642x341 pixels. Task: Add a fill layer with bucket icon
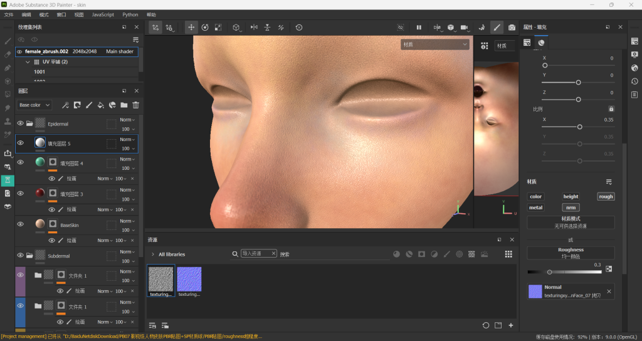(x=100, y=105)
